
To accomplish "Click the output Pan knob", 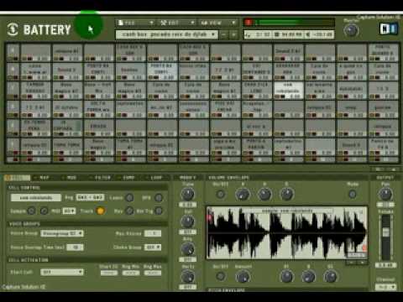I will pos(385,194).
